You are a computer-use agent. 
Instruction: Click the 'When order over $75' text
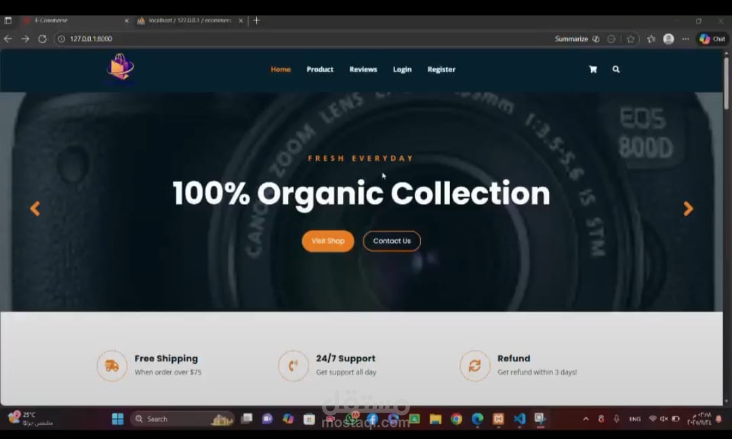click(x=168, y=373)
